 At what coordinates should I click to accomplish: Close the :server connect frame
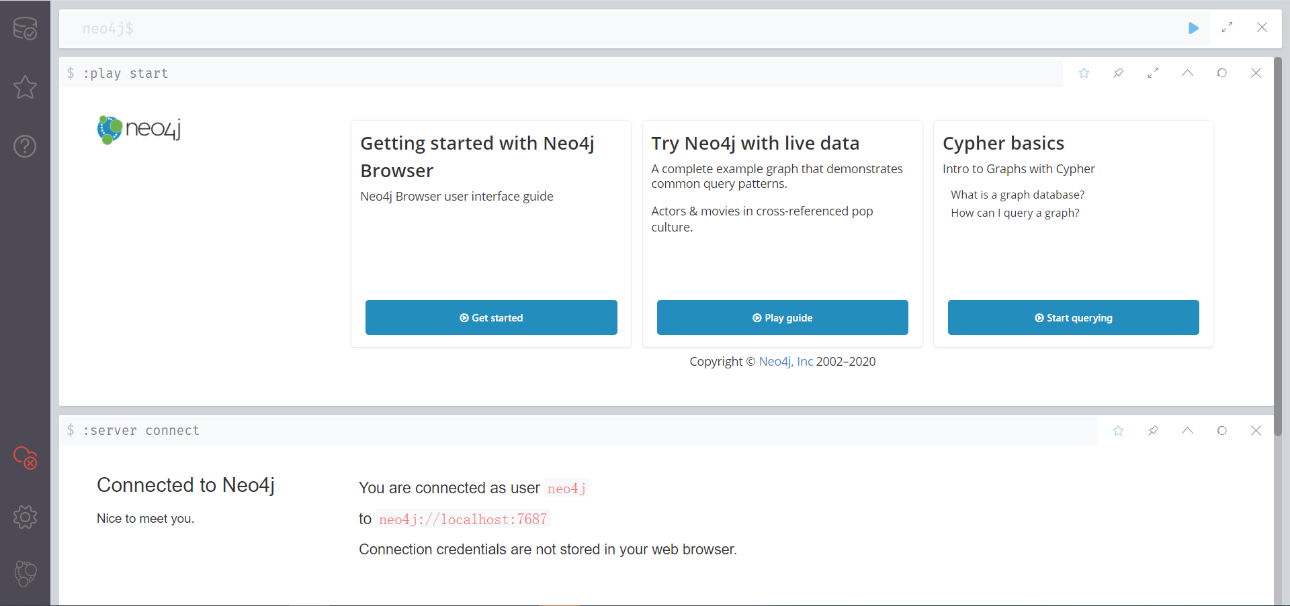tap(1256, 430)
